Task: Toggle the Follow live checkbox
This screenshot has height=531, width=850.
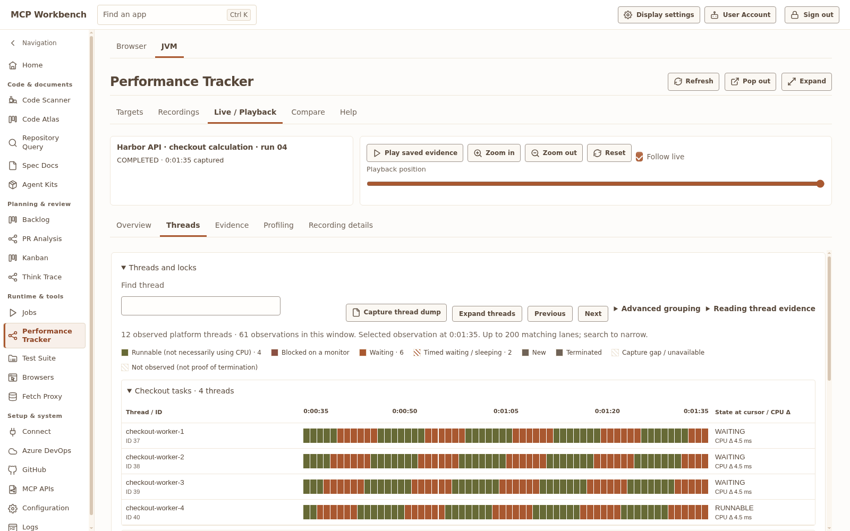Action: tap(640, 157)
